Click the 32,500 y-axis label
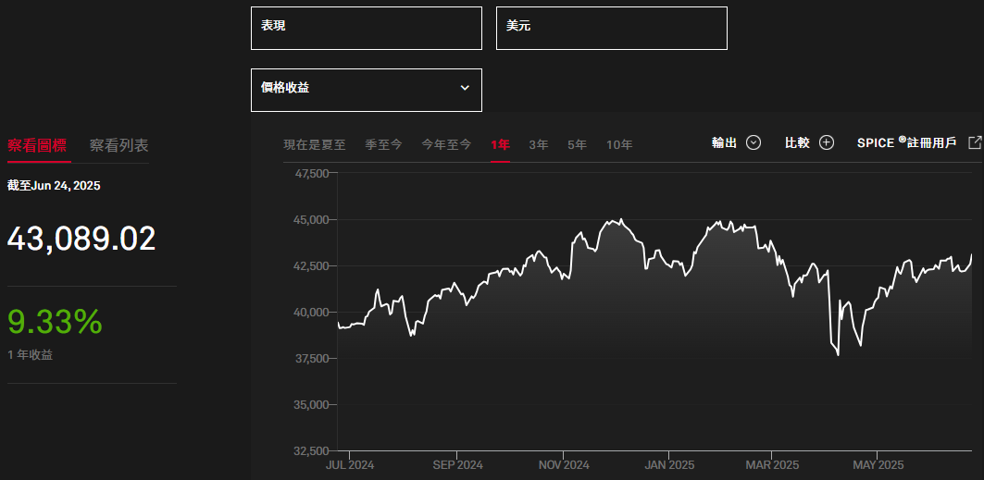Viewport: 984px width, 480px height. 312,451
